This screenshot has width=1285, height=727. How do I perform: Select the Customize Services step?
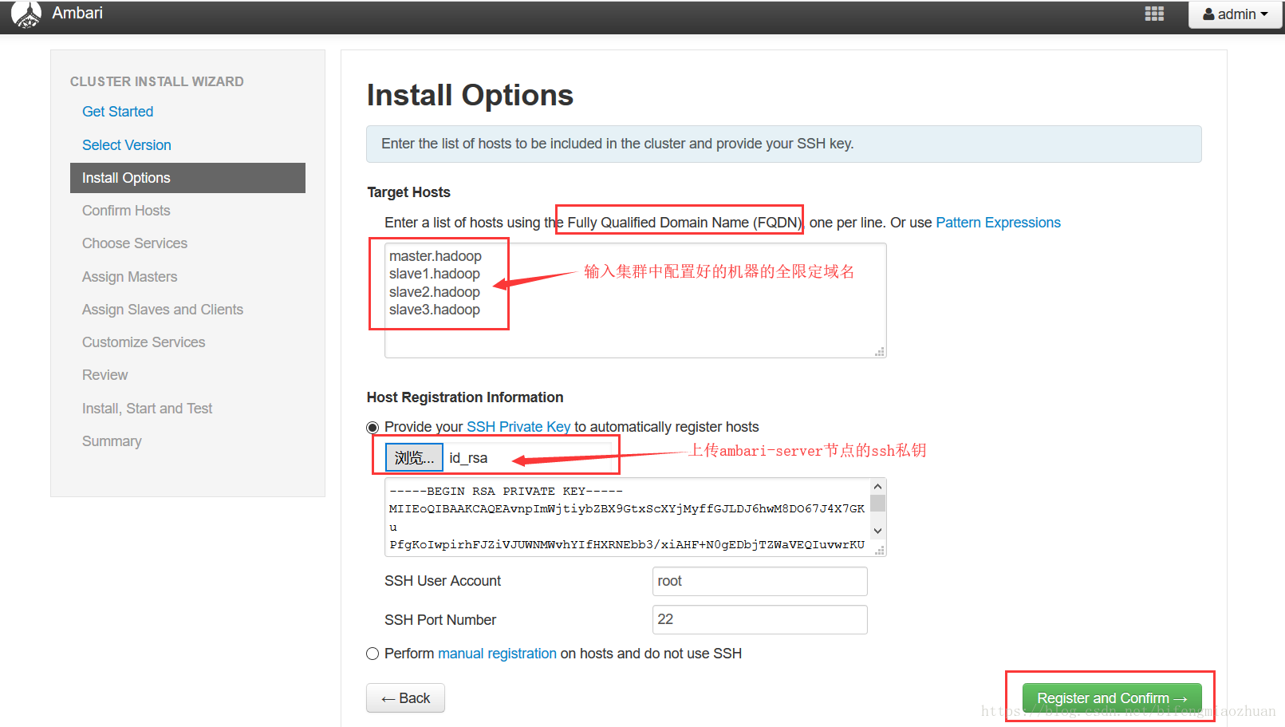(144, 342)
